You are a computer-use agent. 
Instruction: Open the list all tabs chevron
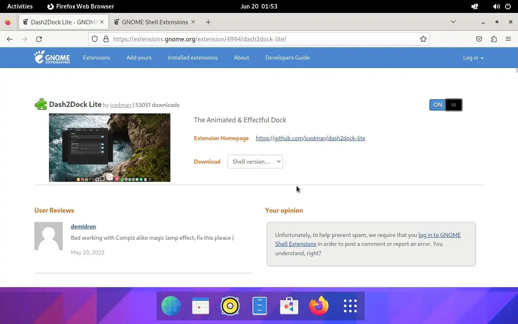pos(453,22)
